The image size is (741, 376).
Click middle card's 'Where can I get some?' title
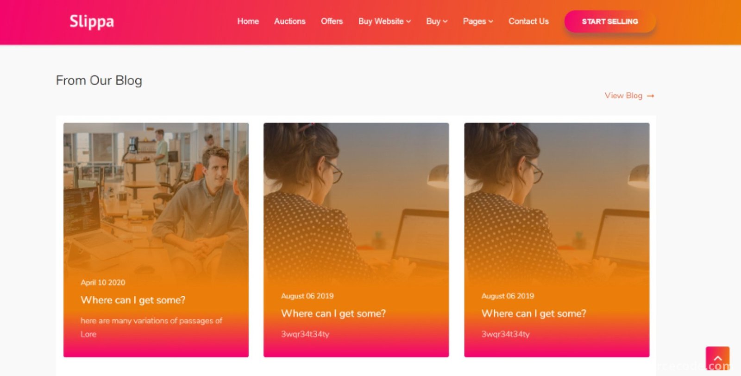333,313
